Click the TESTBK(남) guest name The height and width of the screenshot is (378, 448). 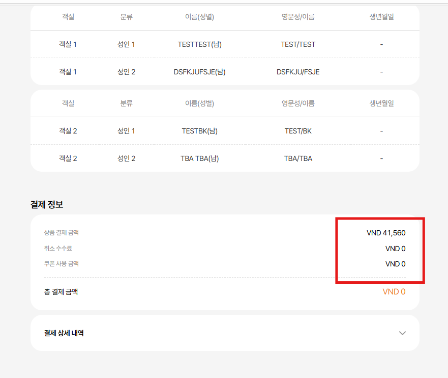199,131
